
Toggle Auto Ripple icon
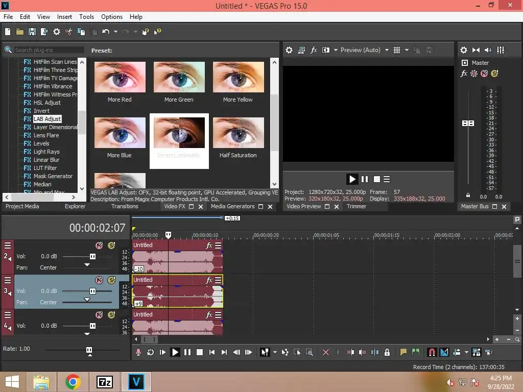[457, 352]
